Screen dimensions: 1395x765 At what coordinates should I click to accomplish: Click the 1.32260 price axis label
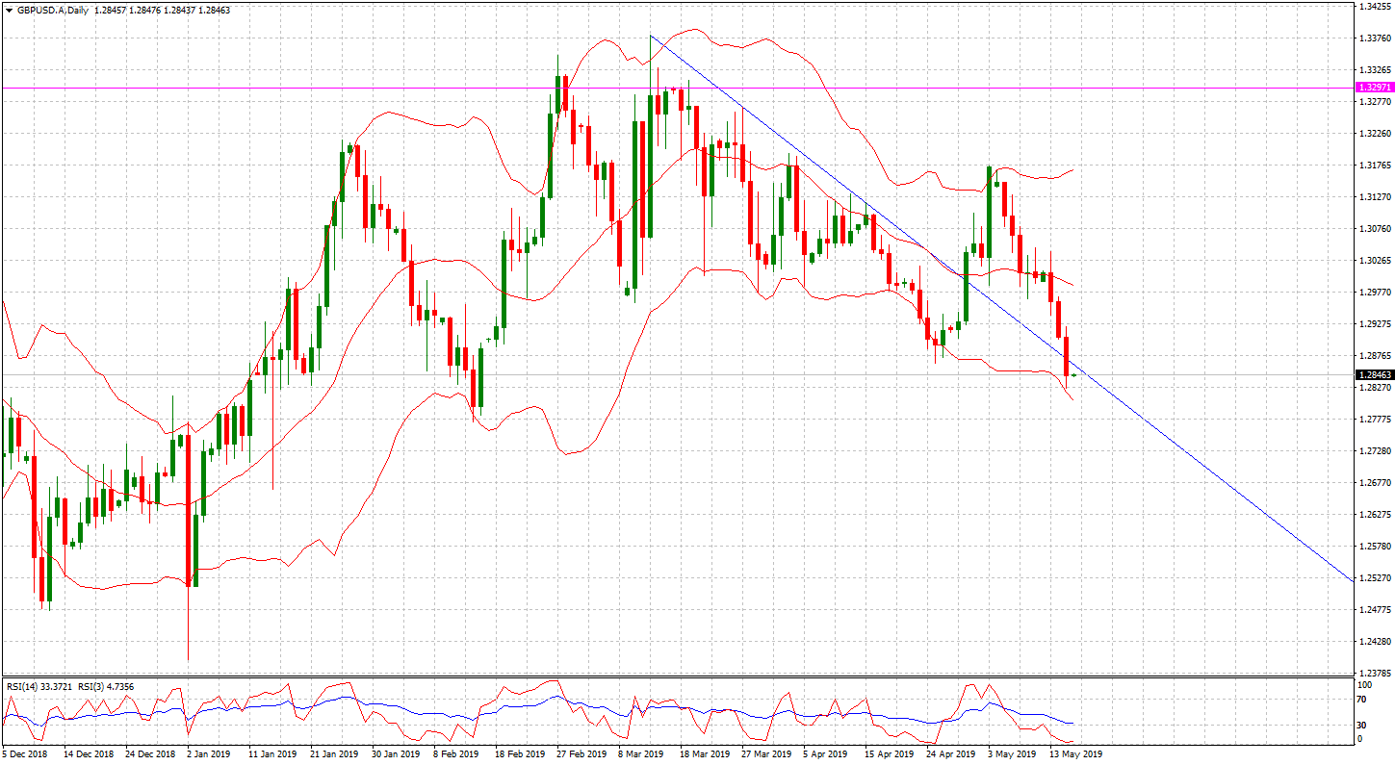[1374, 134]
